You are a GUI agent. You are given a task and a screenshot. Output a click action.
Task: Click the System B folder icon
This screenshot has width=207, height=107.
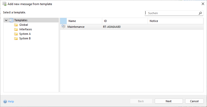16,38
